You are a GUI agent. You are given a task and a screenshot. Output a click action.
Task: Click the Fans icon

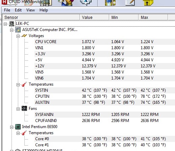(24, 109)
